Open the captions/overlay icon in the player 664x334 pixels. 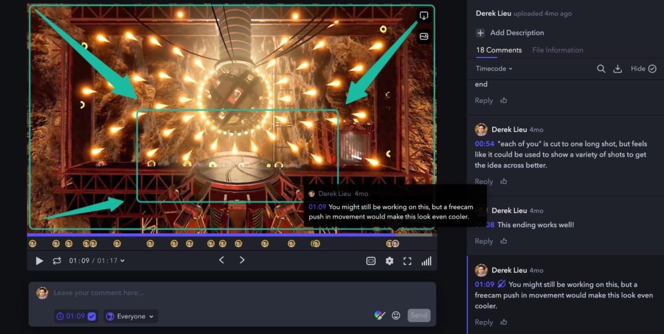click(371, 261)
